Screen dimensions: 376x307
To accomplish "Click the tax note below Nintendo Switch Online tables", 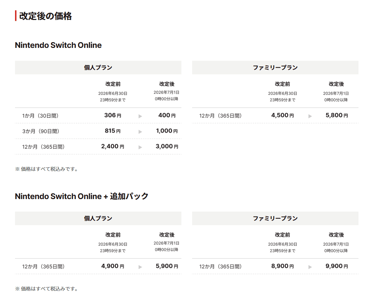I will (47, 169).
